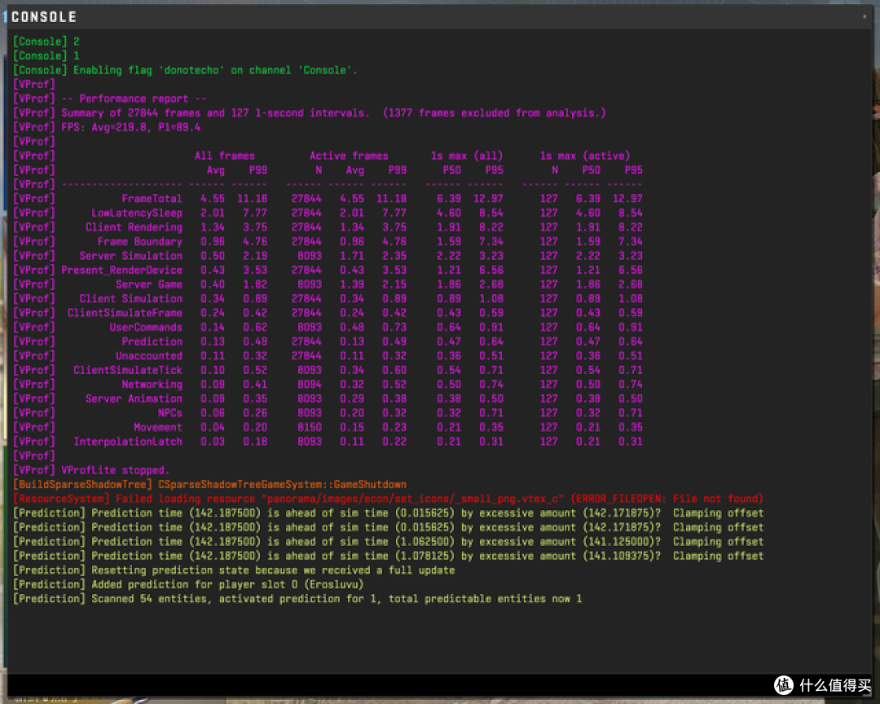Click the red "Failed loading resource" error line

[389, 499]
